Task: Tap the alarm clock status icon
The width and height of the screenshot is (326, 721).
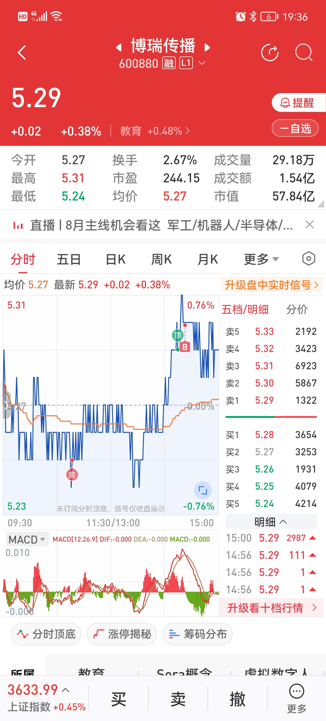Action: tap(241, 16)
